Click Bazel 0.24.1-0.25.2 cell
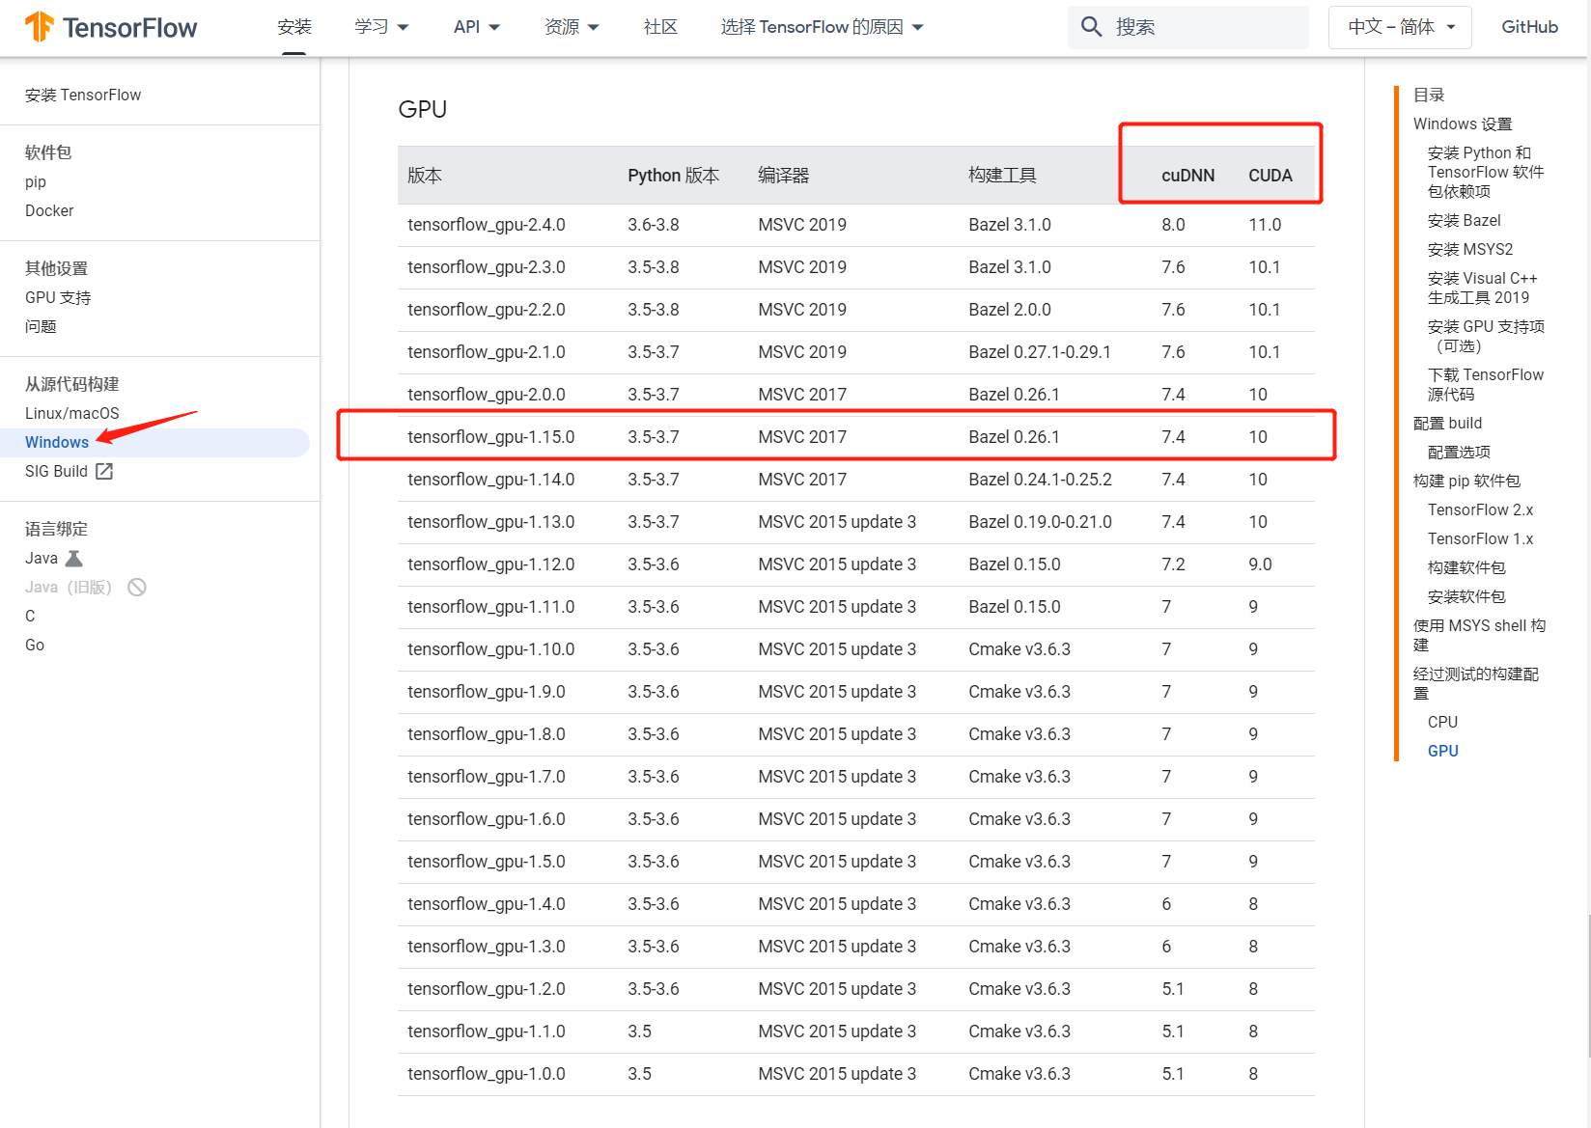This screenshot has height=1128, width=1591. click(1040, 480)
